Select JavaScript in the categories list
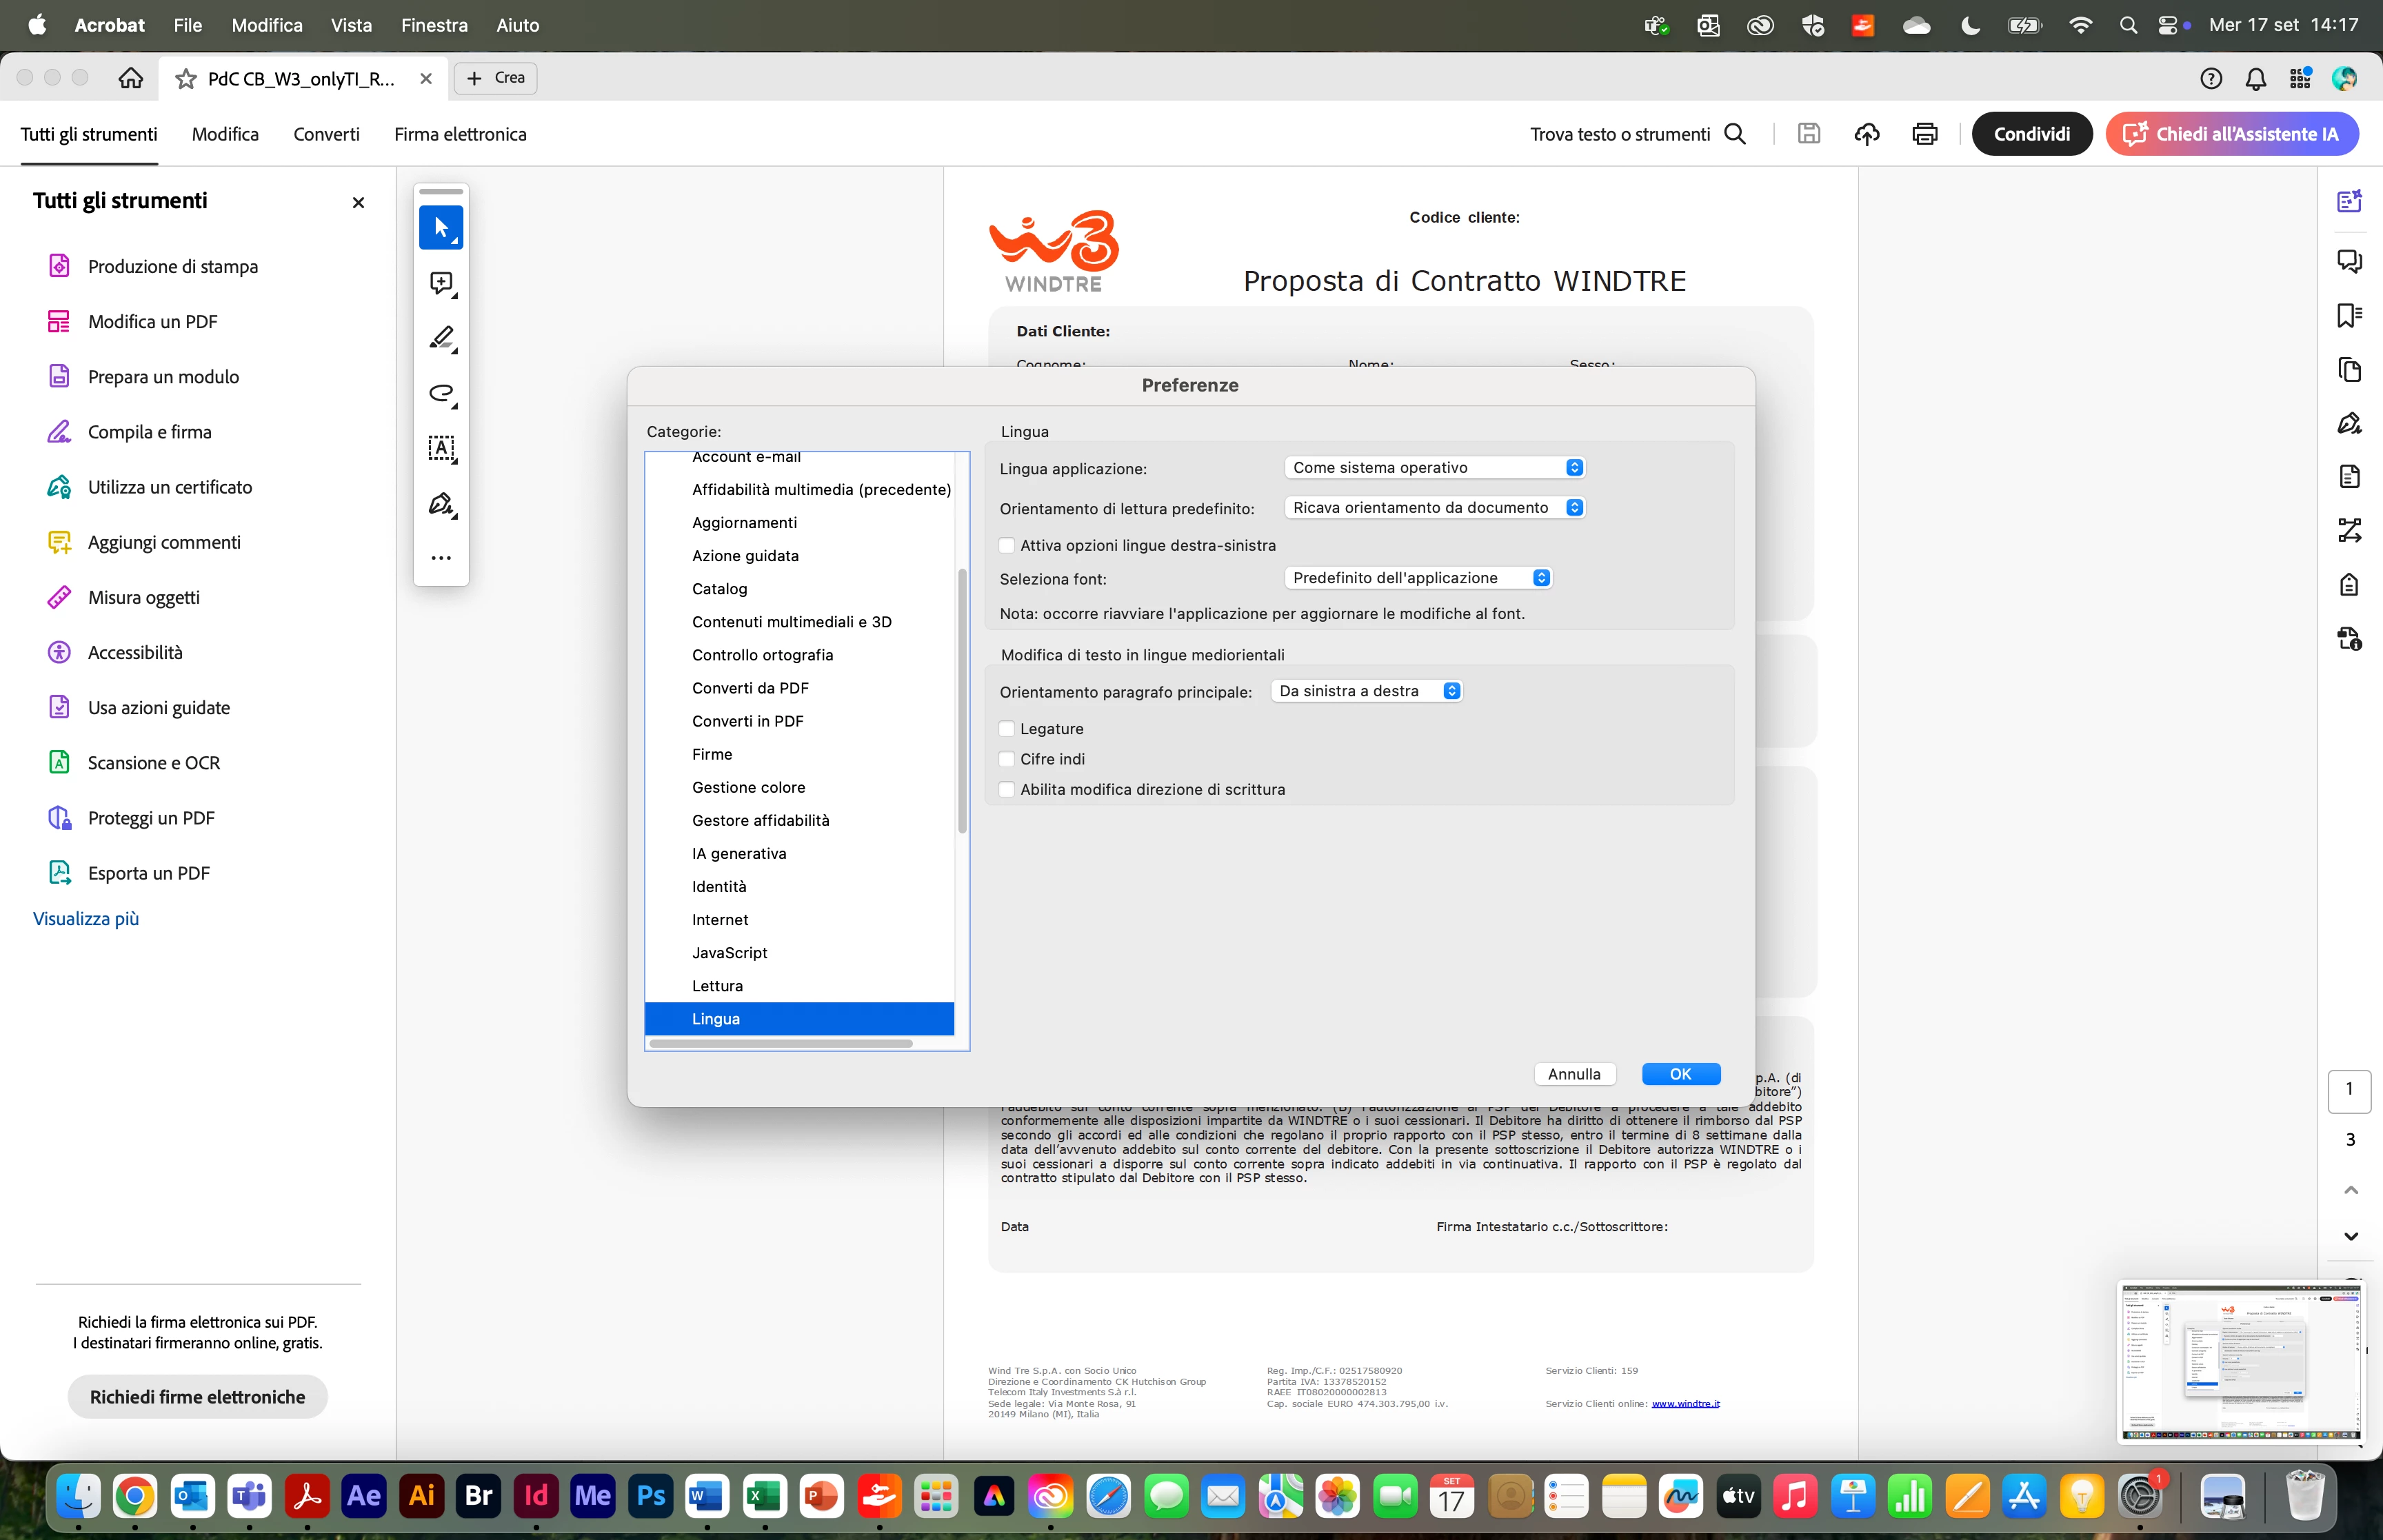The height and width of the screenshot is (1540, 2383). tap(729, 953)
